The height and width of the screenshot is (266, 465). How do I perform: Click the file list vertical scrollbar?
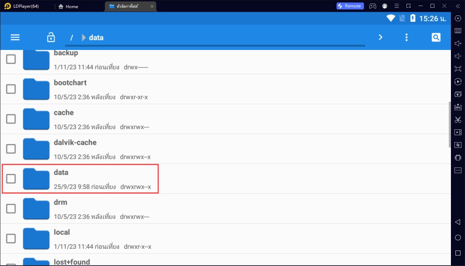click(450, 124)
